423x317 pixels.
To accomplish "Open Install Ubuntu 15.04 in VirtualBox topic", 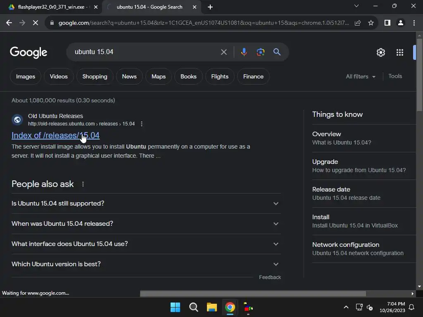I will coord(364,221).
